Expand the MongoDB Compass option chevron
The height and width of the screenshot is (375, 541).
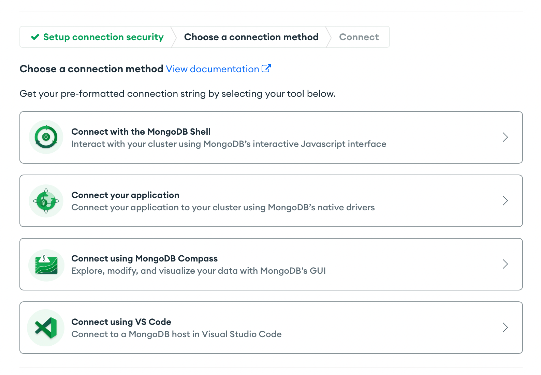pos(505,264)
